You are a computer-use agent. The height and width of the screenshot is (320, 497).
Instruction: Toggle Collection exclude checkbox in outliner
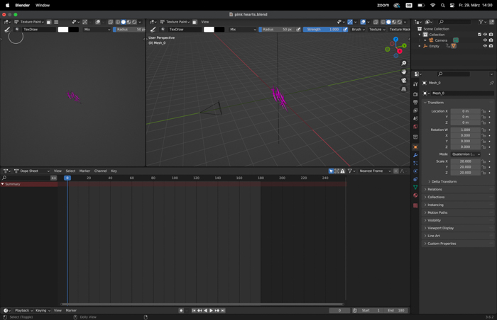479,35
